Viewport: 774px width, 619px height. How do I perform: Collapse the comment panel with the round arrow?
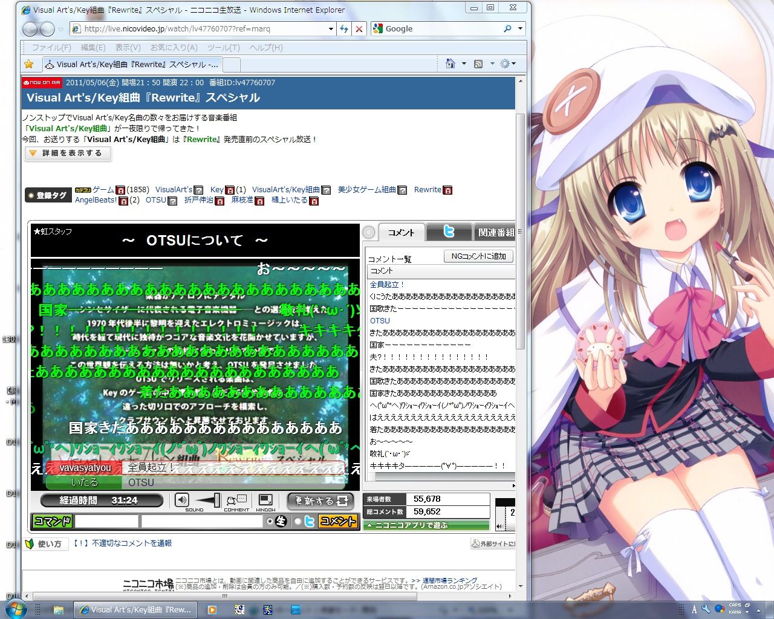coord(369,233)
